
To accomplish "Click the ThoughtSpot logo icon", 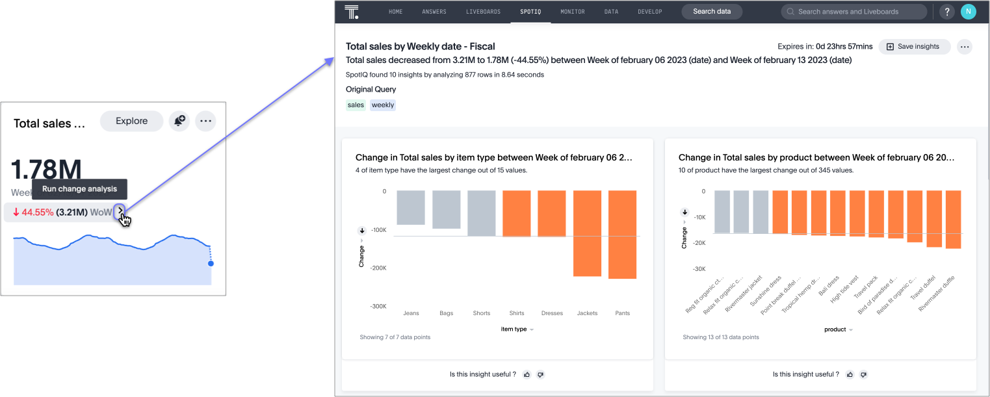I will [x=352, y=12].
